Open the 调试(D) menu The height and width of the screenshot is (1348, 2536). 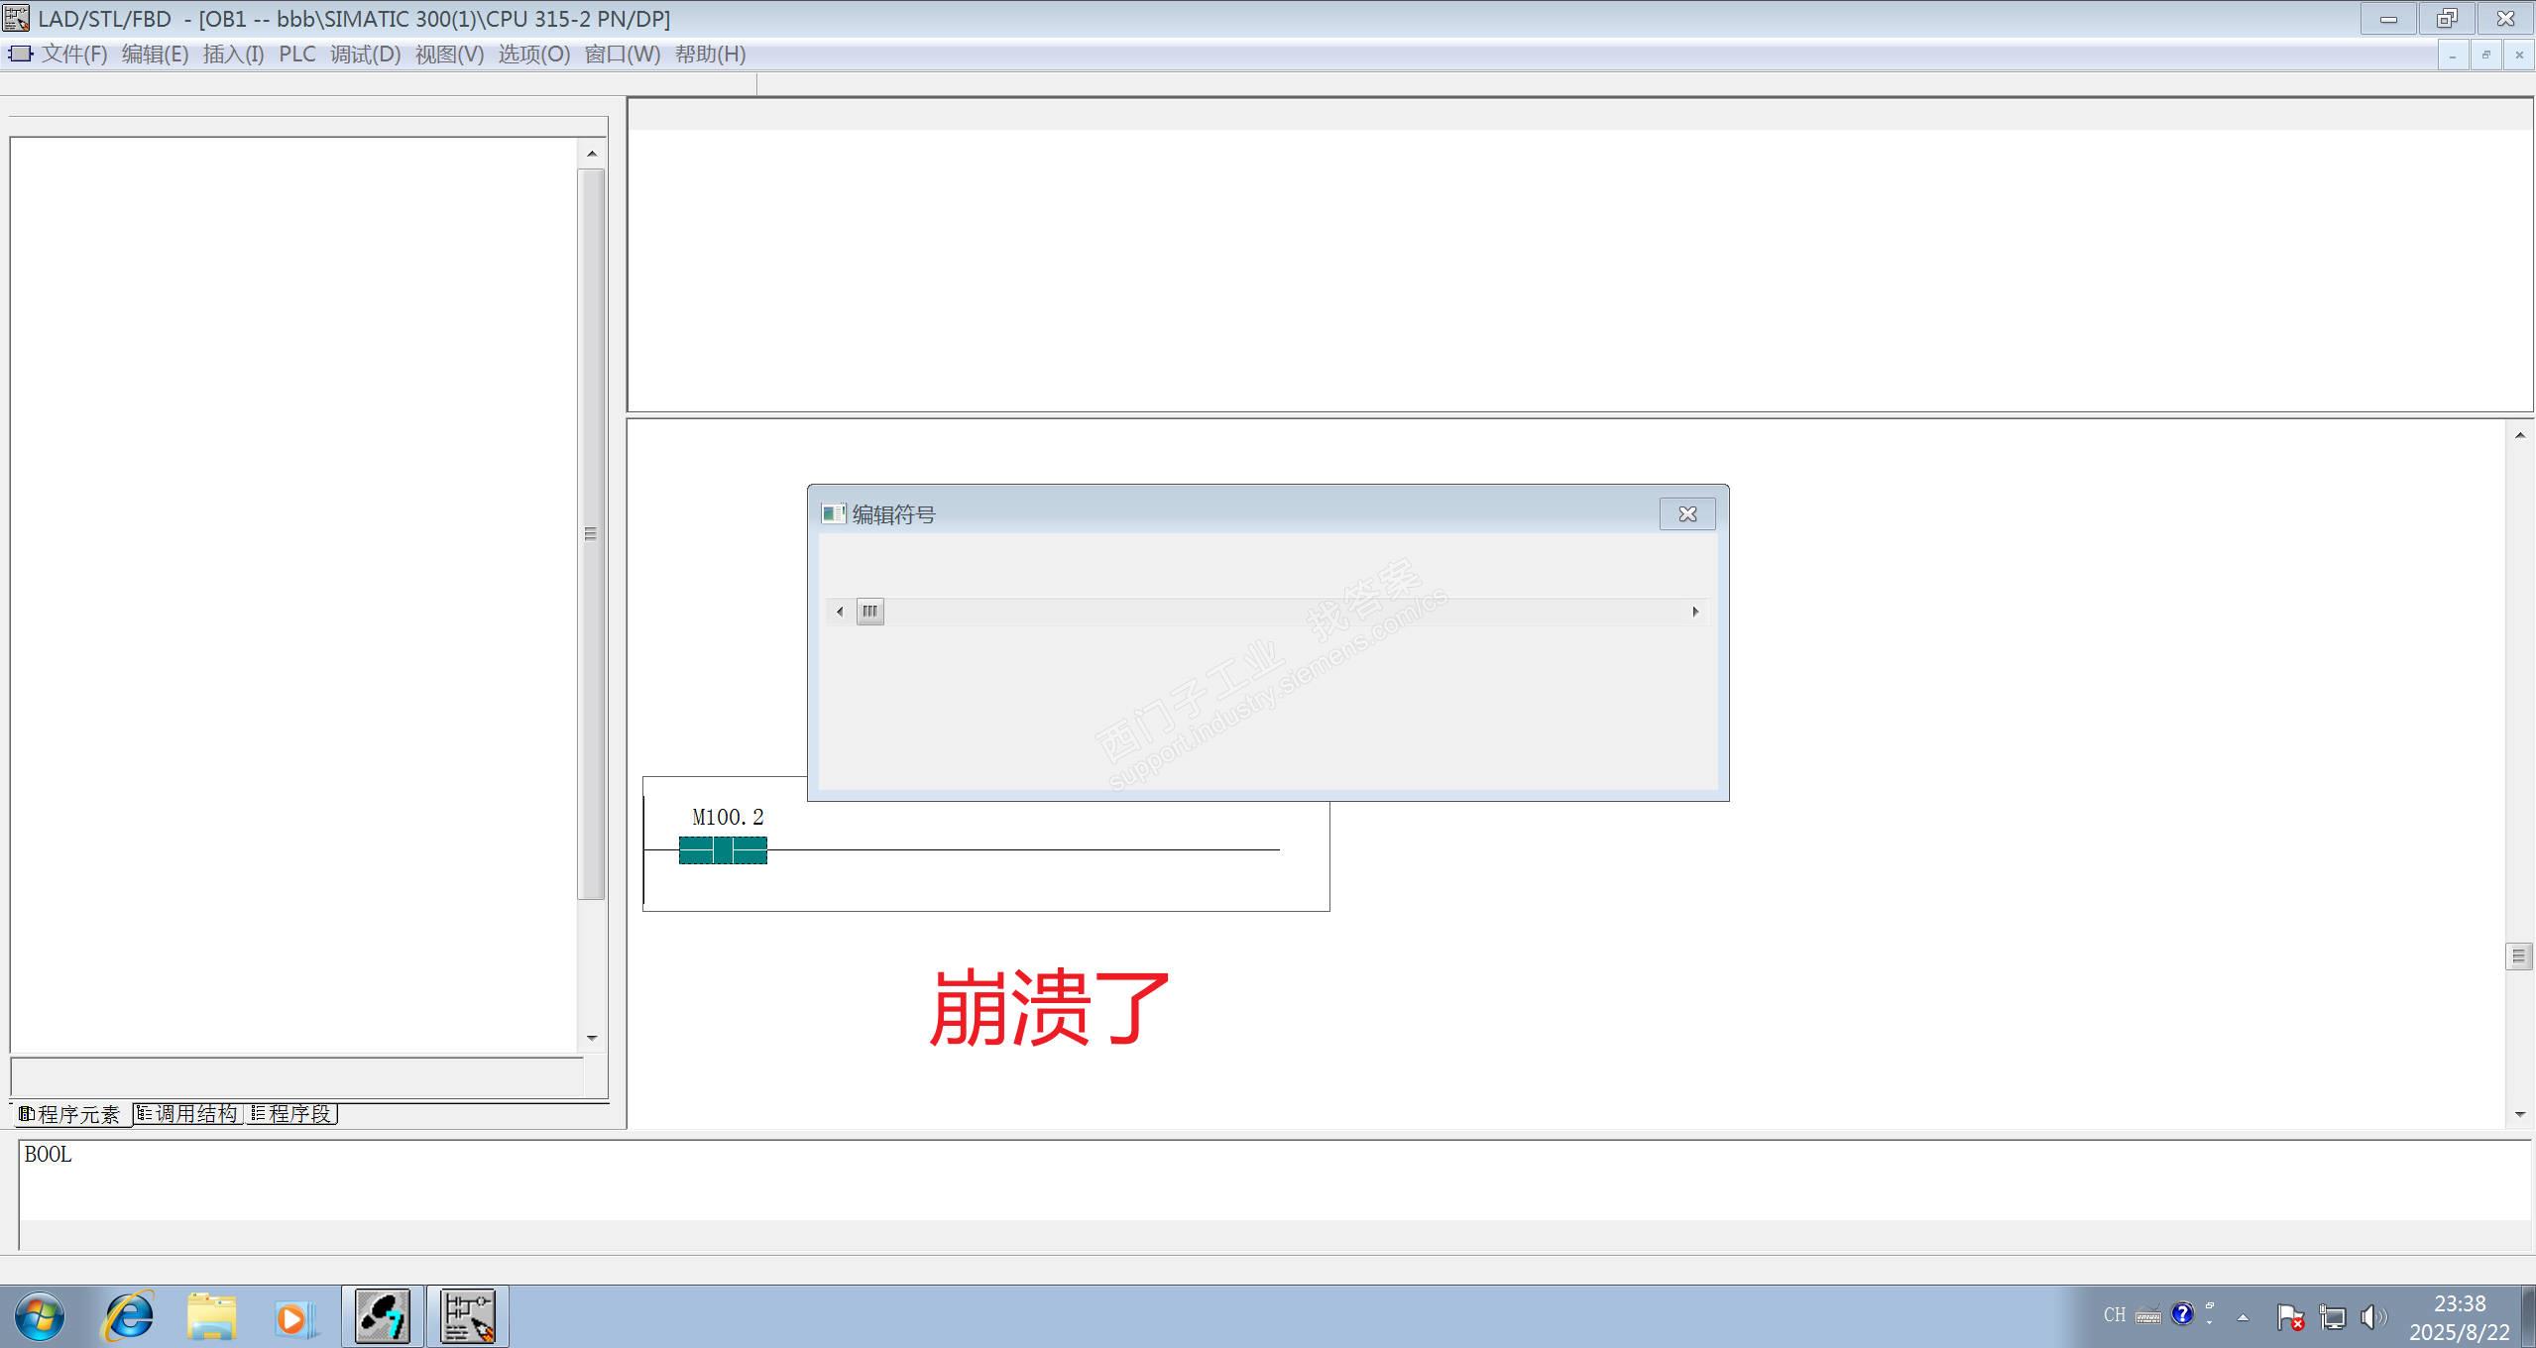(x=365, y=55)
